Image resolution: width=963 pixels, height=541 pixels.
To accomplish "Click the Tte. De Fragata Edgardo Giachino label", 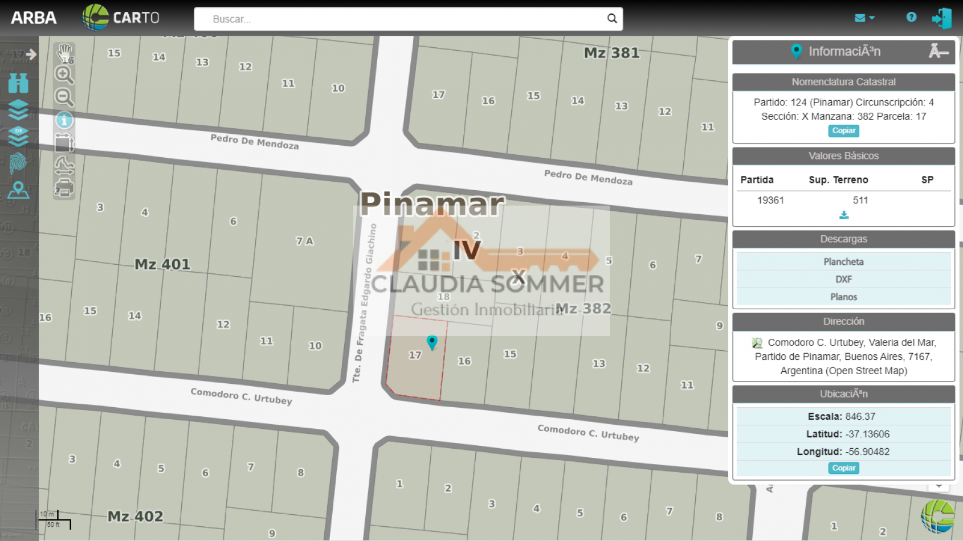I will coord(364,303).
